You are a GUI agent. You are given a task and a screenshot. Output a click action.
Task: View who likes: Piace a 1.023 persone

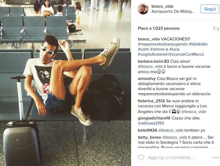[x=159, y=29]
